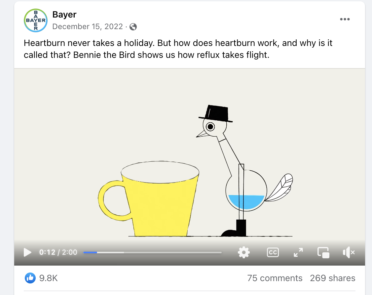
Task: Click the Bayer profile logo
Action: pos(36,21)
